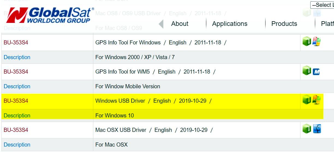Select 'GPS Info Tool for WM5 / English / 2011-11-18' text
The width and height of the screenshot is (334, 152).
(155, 72)
